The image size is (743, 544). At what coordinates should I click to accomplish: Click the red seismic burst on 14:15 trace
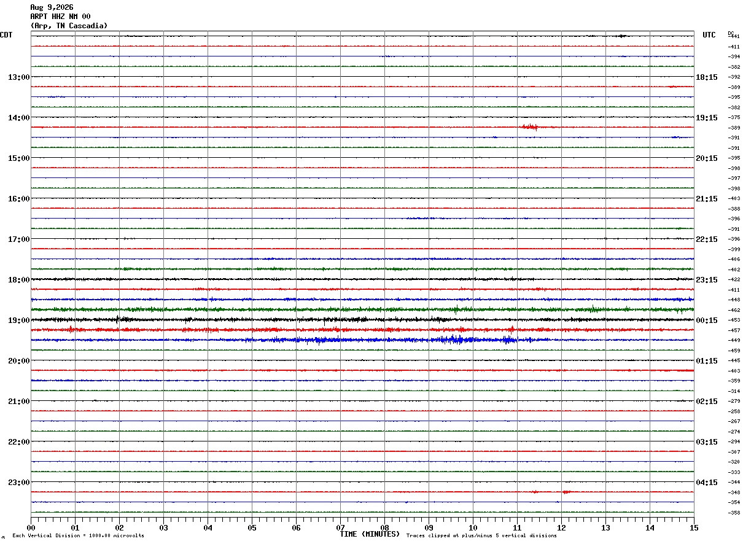(530, 127)
